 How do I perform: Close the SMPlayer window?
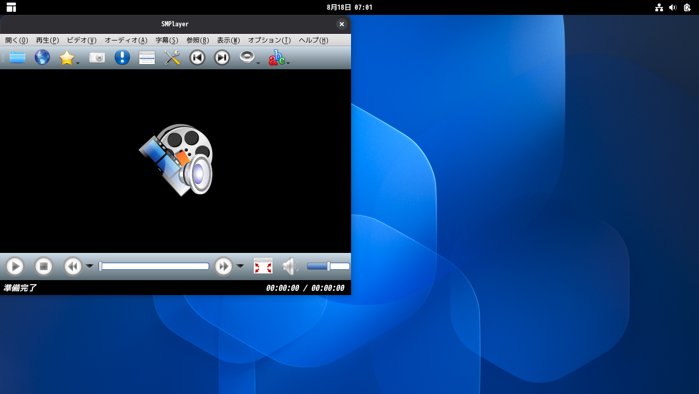[x=342, y=24]
